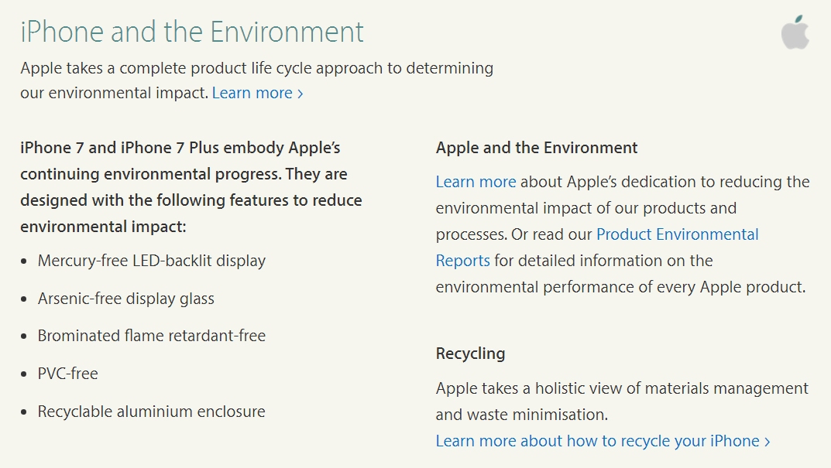The image size is (831, 468).
Task: Click the Arsenic-free display glass item
Action: pyautogui.click(x=126, y=299)
